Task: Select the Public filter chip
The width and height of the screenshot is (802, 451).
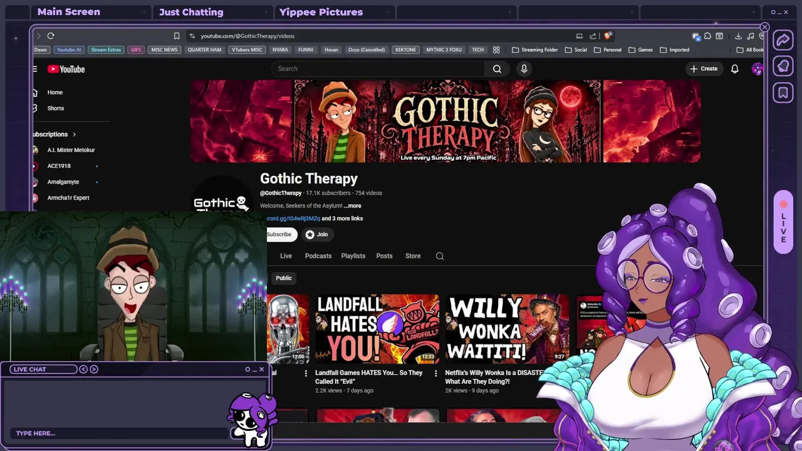Action: 284,277
